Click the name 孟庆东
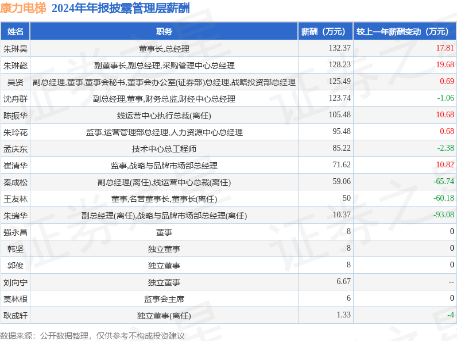This screenshot has width=457, height=341. click(x=16, y=148)
